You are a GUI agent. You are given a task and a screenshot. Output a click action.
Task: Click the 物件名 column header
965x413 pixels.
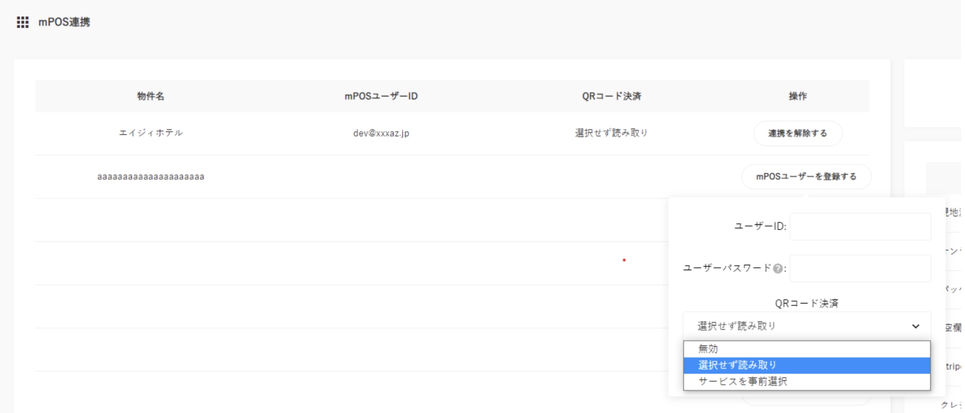point(151,96)
